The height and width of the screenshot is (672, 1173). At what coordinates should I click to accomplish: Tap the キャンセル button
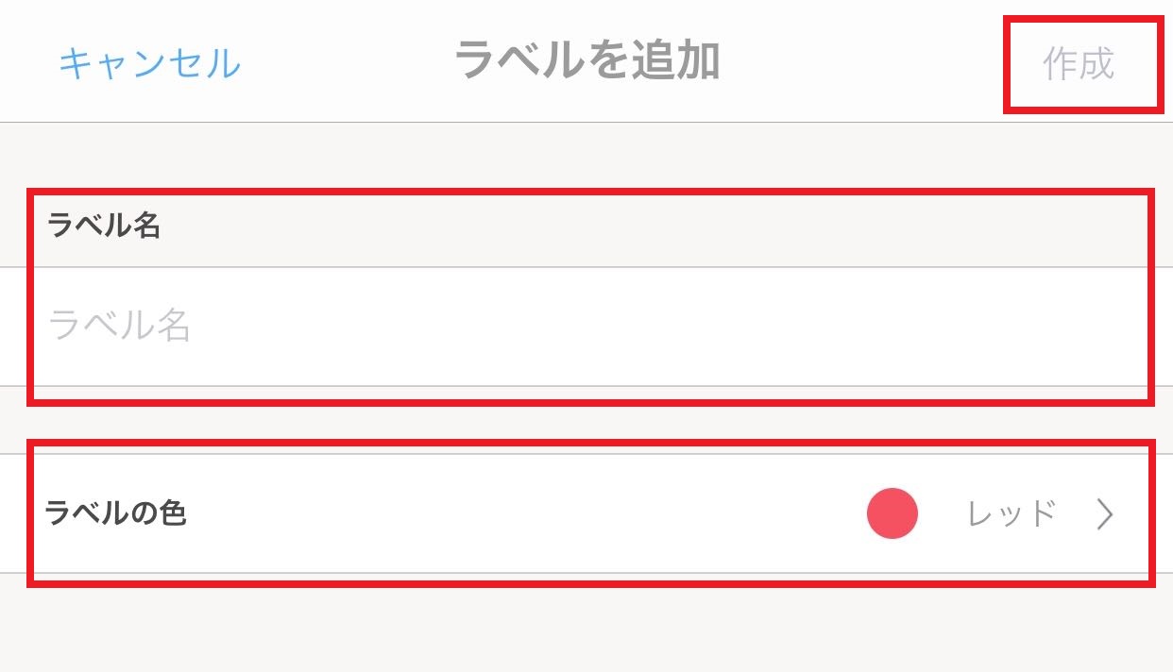150,63
